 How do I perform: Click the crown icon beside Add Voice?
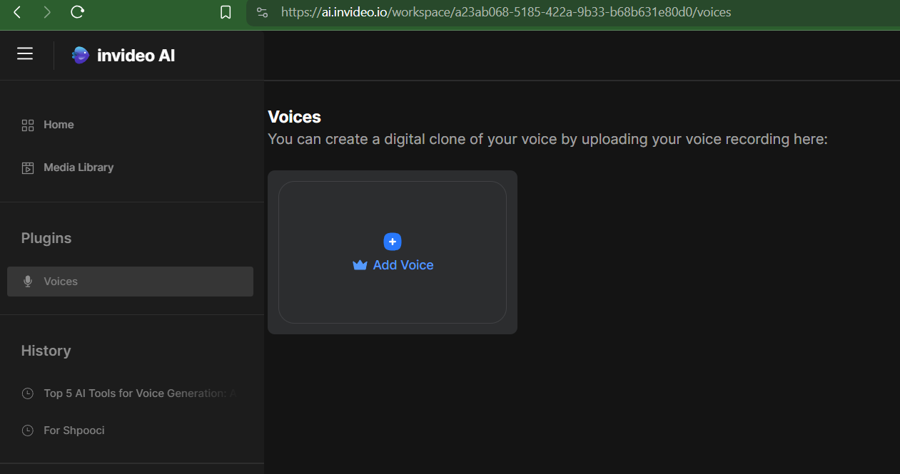pyautogui.click(x=360, y=265)
